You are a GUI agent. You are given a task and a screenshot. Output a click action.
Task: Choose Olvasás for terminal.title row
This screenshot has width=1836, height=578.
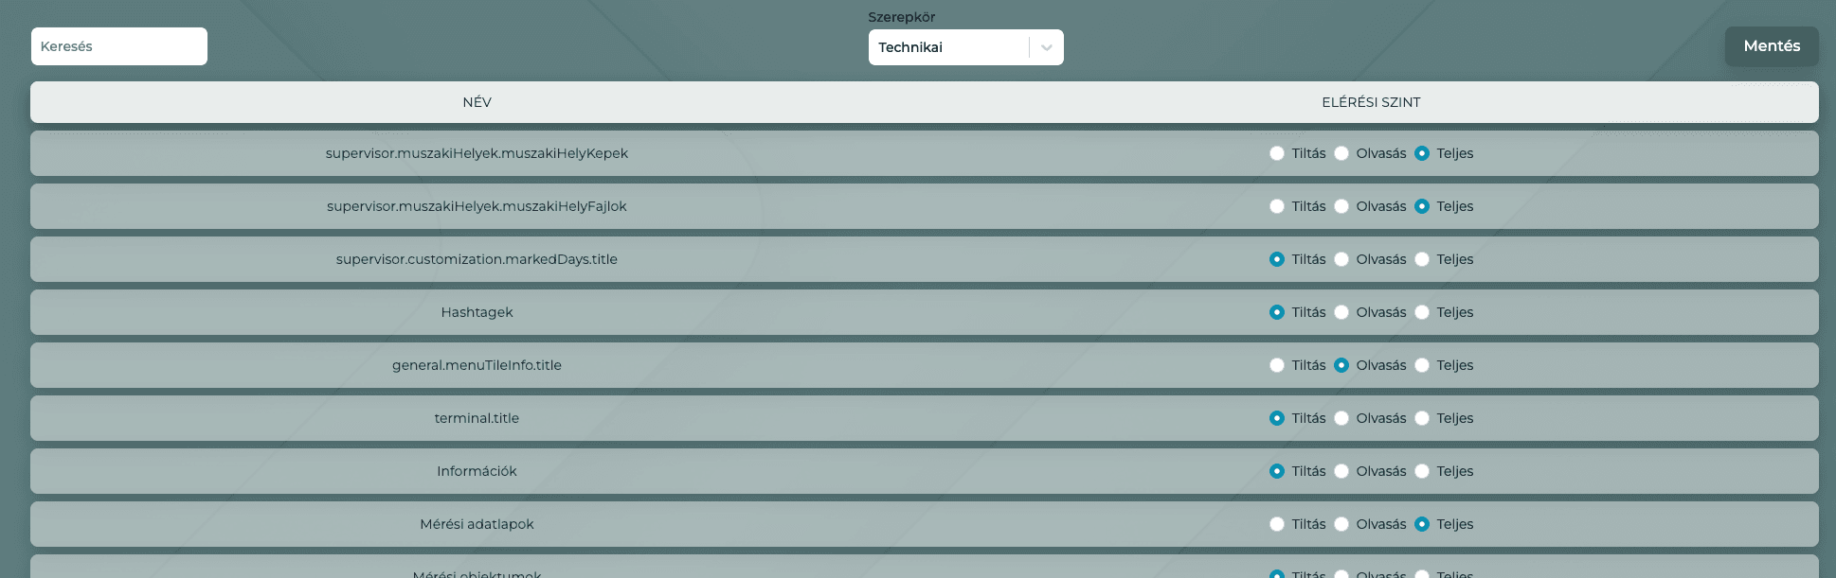tap(1341, 418)
